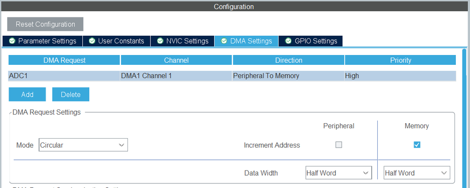Click the Peripheral To Memory direction cell
The width and height of the screenshot is (470, 188).
click(288, 76)
